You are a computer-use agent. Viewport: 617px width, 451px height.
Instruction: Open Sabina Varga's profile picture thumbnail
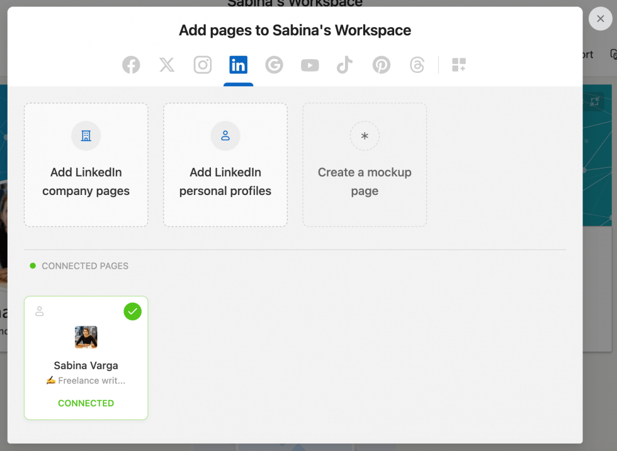pyautogui.click(x=86, y=337)
